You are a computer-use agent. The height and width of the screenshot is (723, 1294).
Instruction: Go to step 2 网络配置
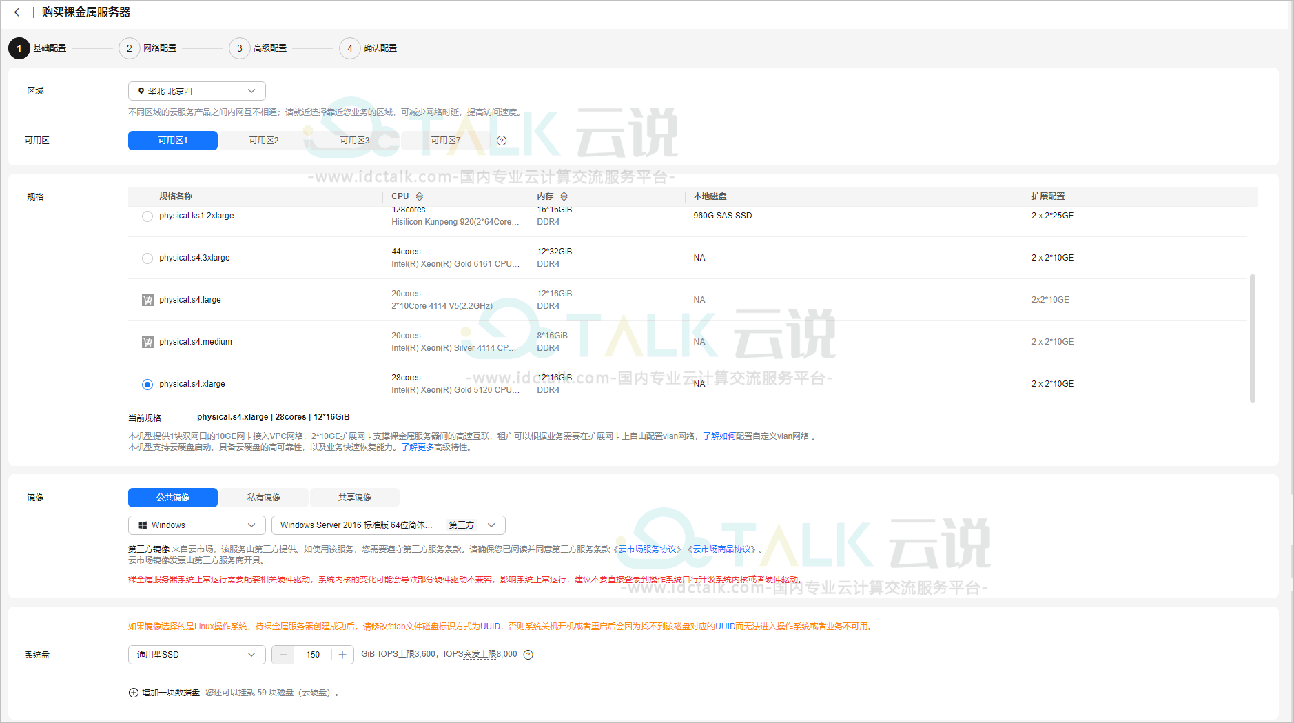pos(148,48)
